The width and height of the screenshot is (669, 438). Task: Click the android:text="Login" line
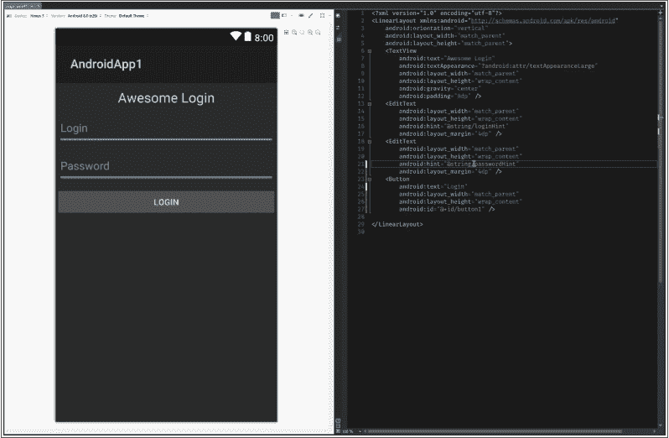433,186
